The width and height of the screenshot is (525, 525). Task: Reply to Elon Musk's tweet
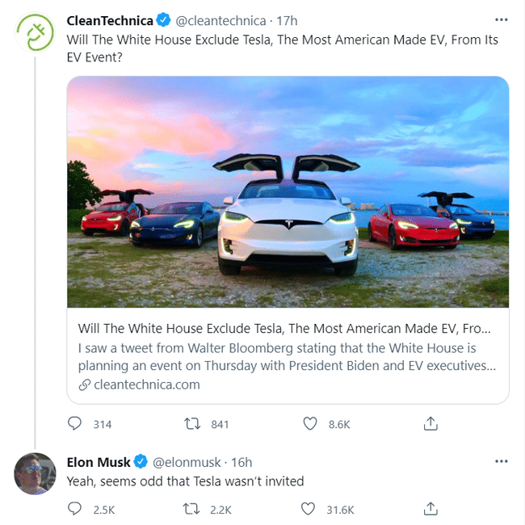click(75, 509)
